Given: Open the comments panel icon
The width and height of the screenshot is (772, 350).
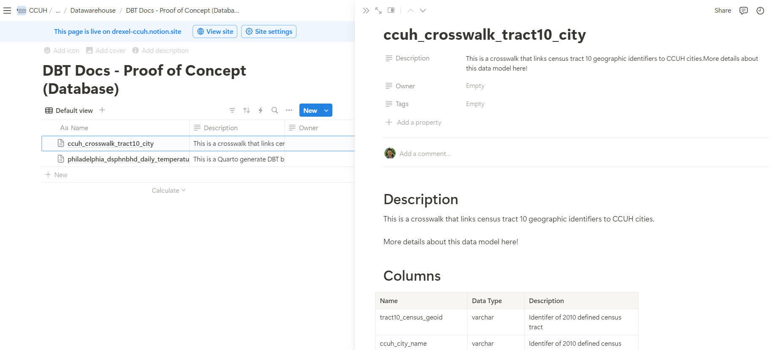Looking at the screenshot, I should coord(744,11).
